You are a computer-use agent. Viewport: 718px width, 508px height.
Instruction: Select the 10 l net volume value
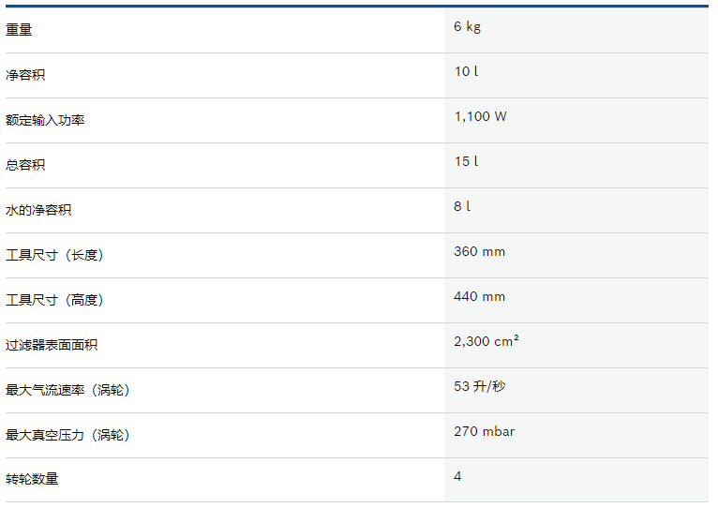pyautogui.click(x=466, y=71)
